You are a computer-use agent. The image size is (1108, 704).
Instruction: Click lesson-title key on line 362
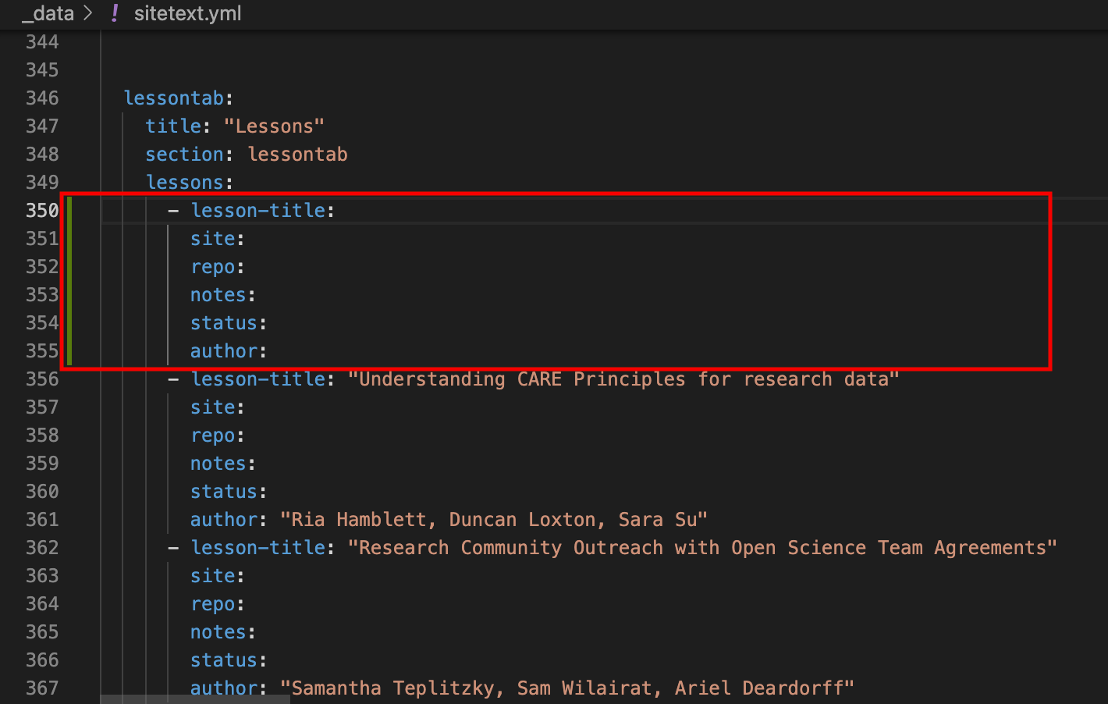point(257,548)
